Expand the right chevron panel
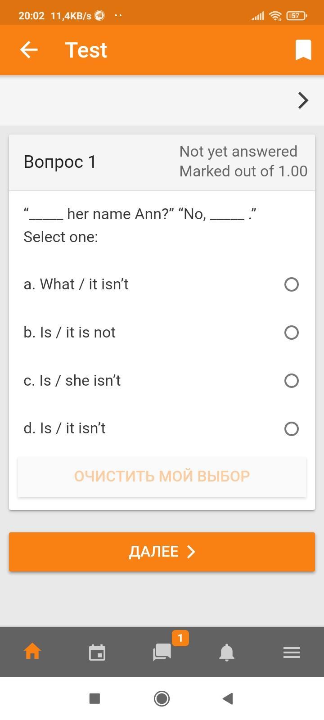This screenshot has height=720, width=324. tap(303, 100)
